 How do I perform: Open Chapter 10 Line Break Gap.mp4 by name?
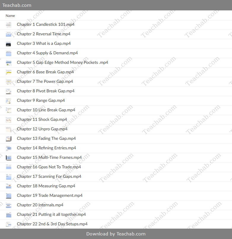46,110
